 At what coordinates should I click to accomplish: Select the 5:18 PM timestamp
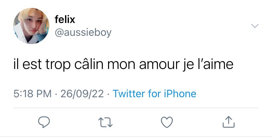pos(33,94)
